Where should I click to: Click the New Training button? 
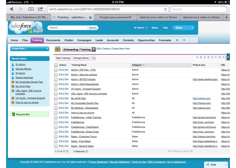pyautogui.click(x=63, y=58)
